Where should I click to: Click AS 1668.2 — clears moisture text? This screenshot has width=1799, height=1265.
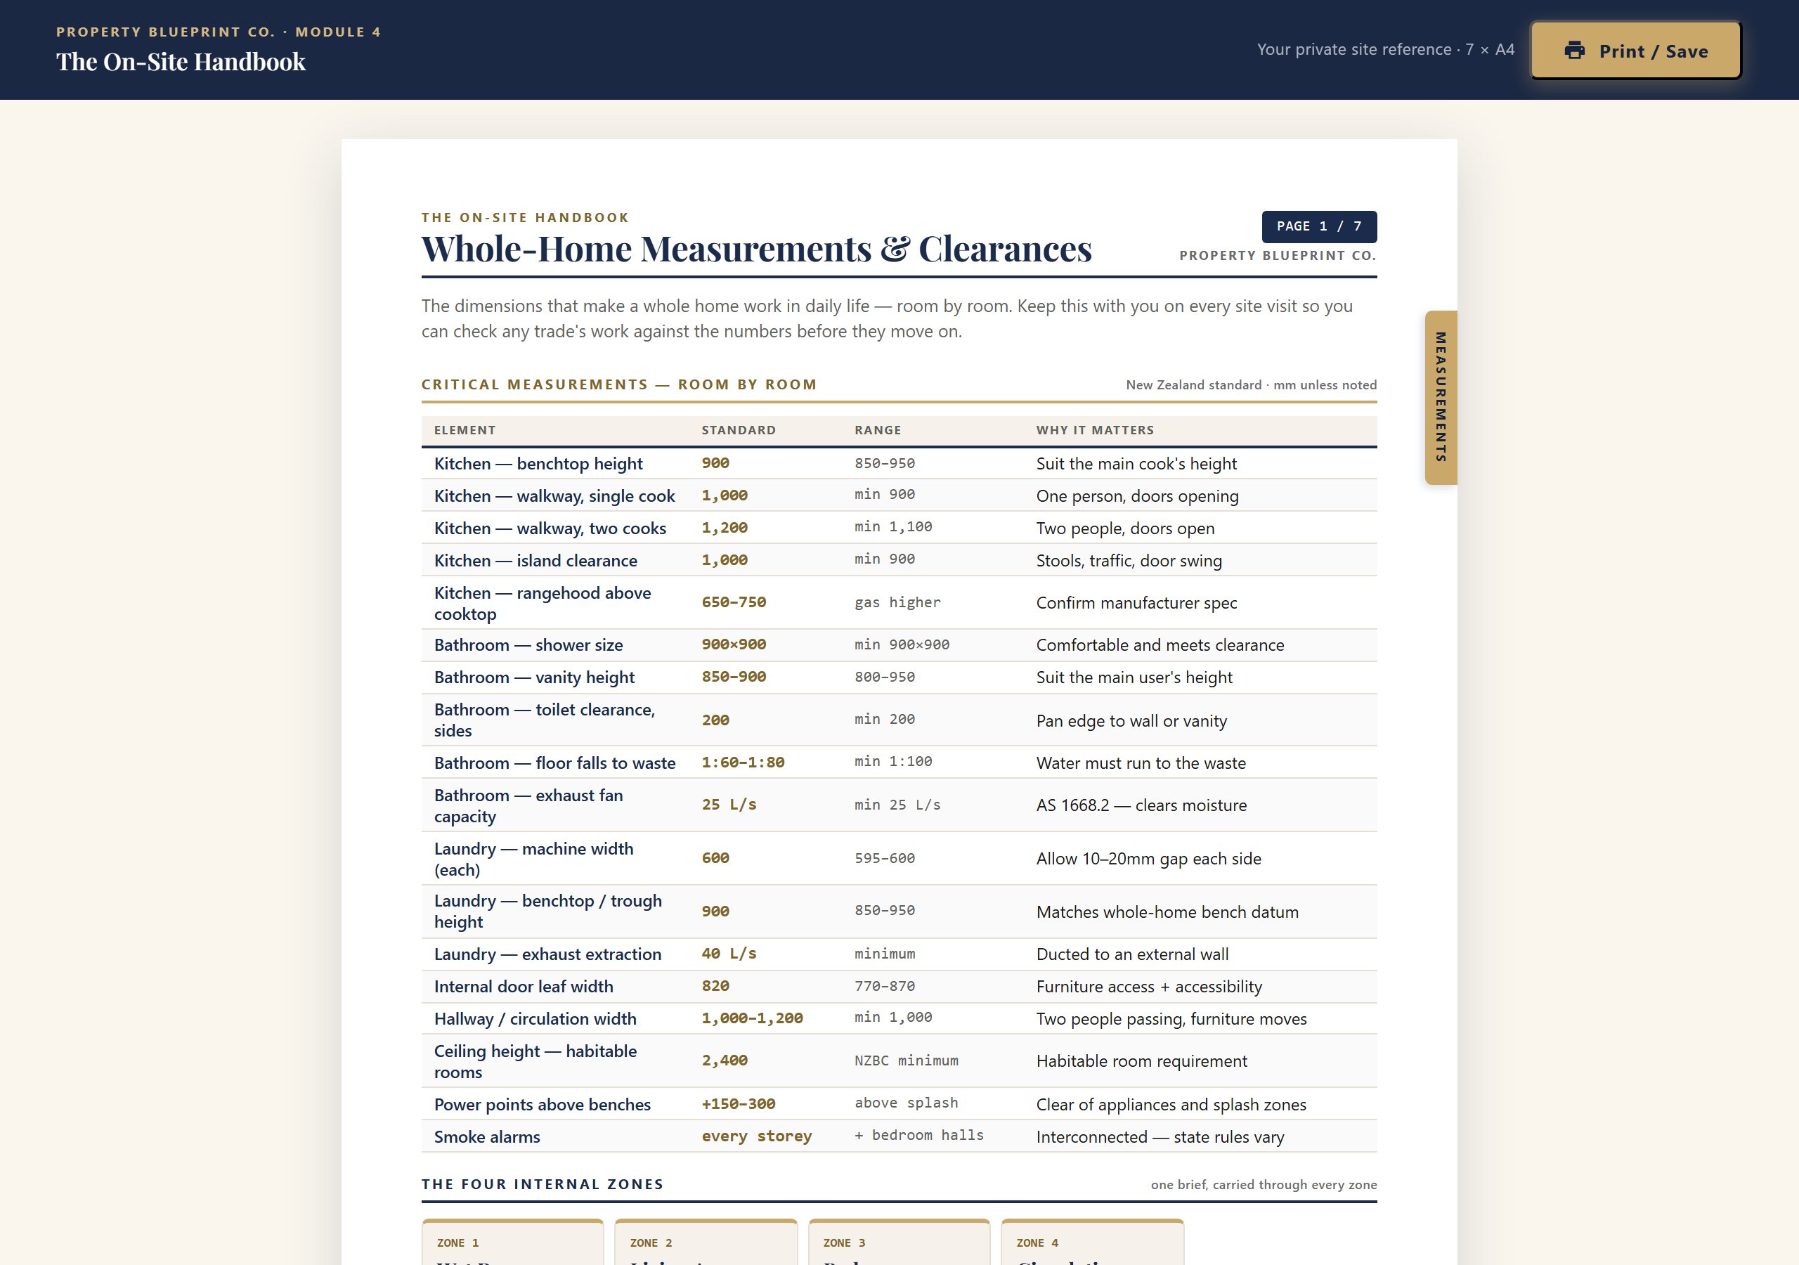click(1141, 805)
